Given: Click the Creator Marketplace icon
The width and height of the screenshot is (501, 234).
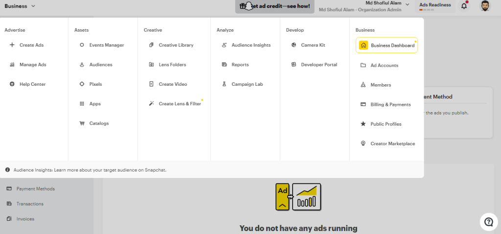Looking at the screenshot, I should click(363, 144).
